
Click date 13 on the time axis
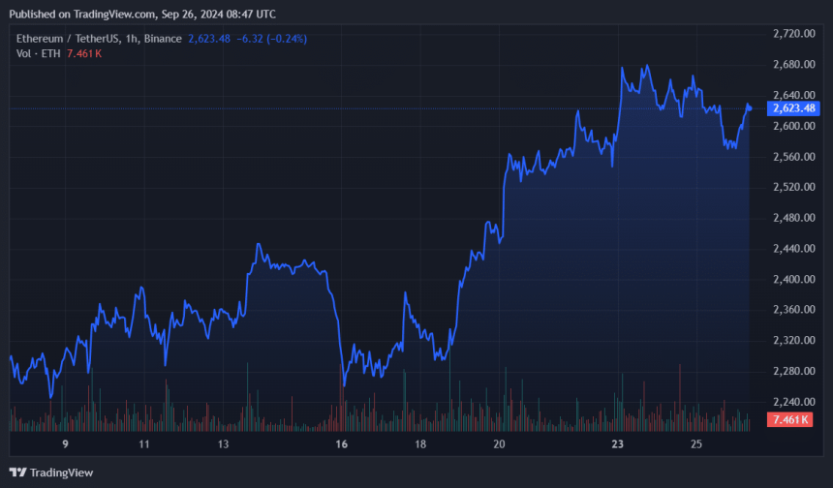coord(223,443)
